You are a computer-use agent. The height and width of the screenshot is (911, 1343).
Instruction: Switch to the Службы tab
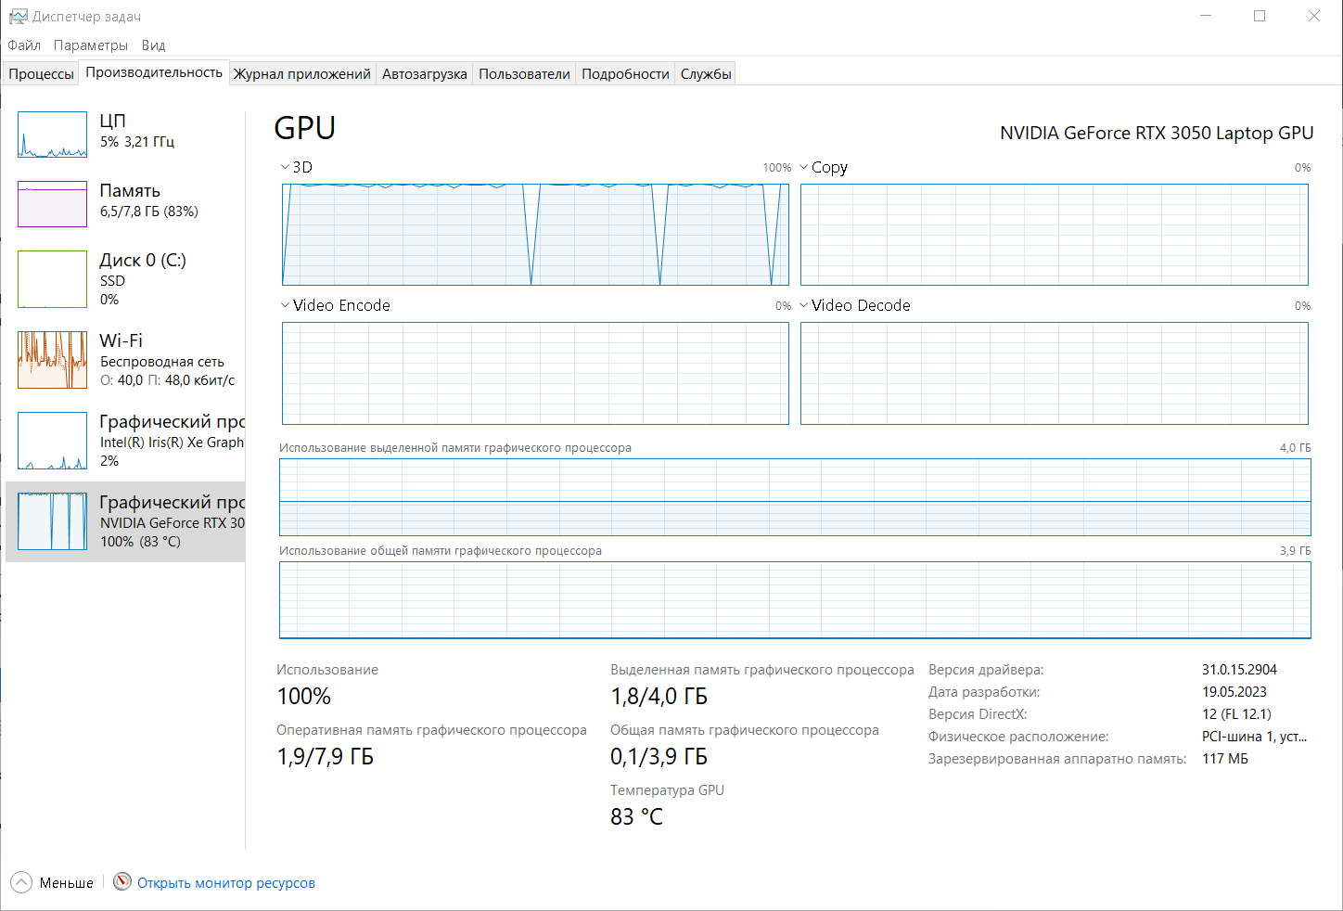(706, 74)
